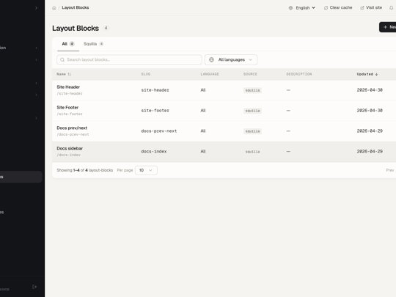Open the Docs sidebar block
396x297 pixels.
pyautogui.click(x=70, y=148)
